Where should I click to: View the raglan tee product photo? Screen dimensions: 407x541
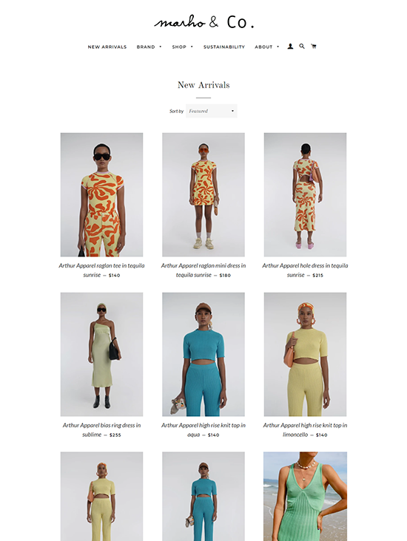pos(101,194)
